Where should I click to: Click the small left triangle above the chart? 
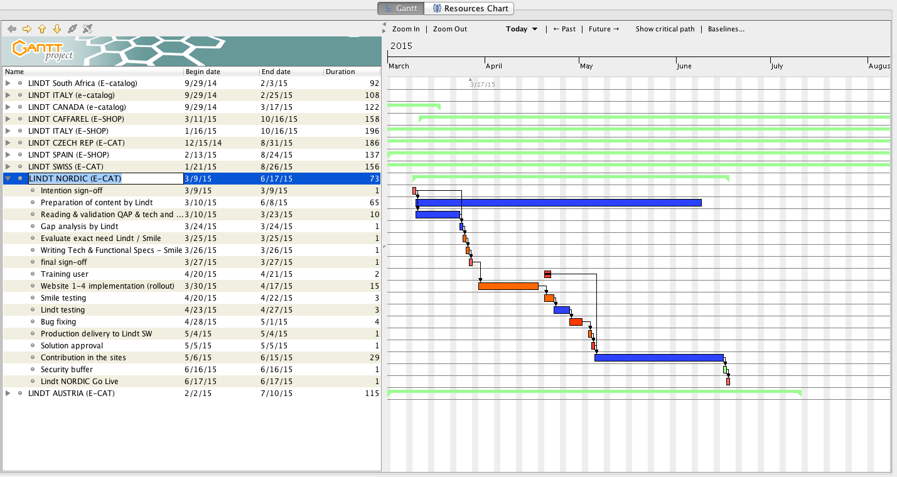pyautogui.click(x=384, y=25)
